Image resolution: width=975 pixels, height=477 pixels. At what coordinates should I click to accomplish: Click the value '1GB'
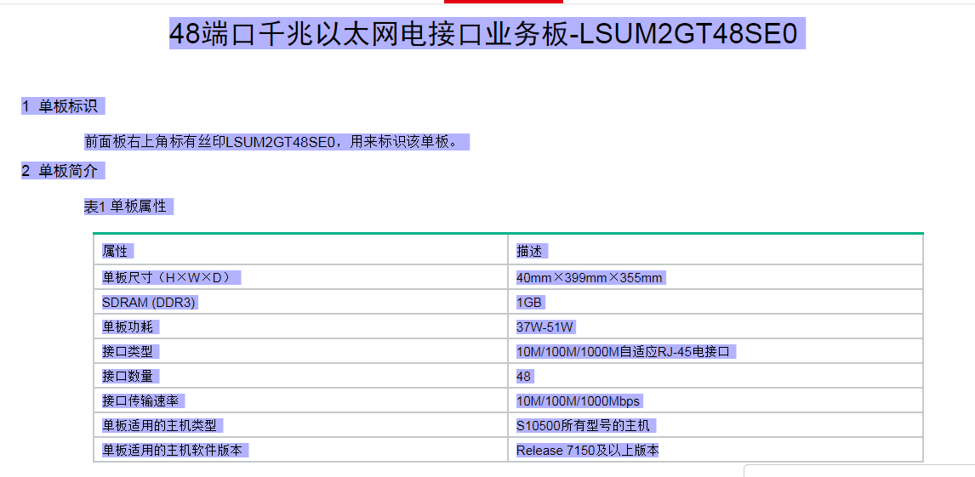pyautogui.click(x=530, y=303)
